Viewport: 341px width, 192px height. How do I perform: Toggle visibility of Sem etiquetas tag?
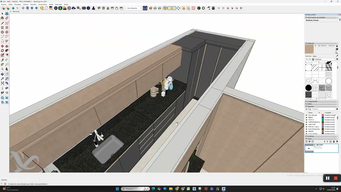click(306, 115)
